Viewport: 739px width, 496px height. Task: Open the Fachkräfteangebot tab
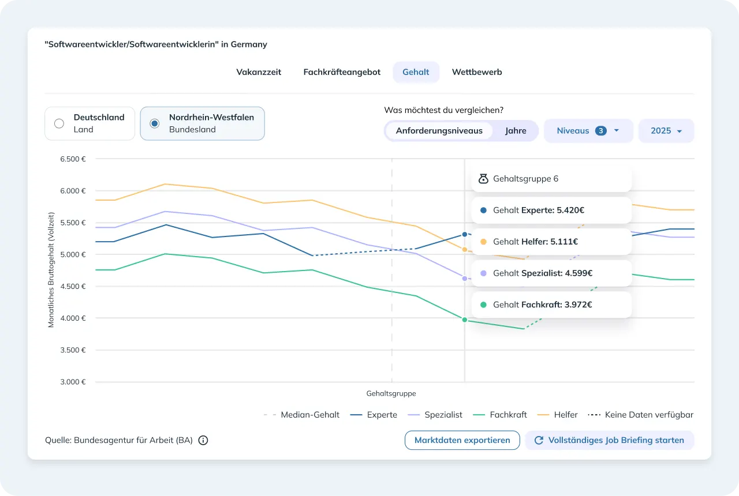342,72
